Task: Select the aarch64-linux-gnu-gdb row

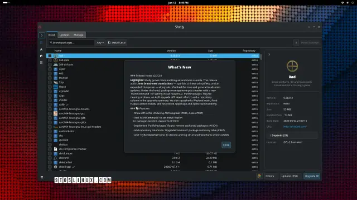Action: click(x=153, y=118)
